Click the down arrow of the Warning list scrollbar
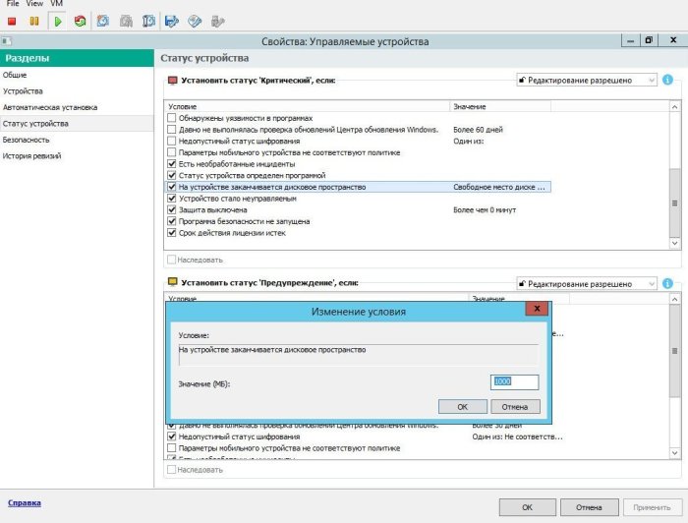Image resolution: width=688 pixels, height=523 pixels. click(x=675, y=453)
